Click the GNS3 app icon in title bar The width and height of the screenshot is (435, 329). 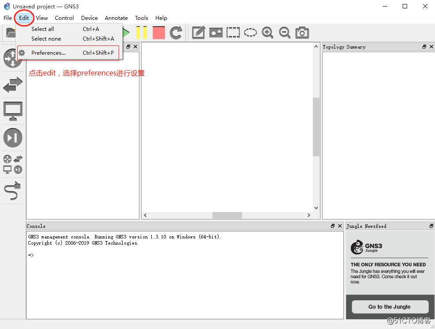pyautogui.click(x=7, y=6)
